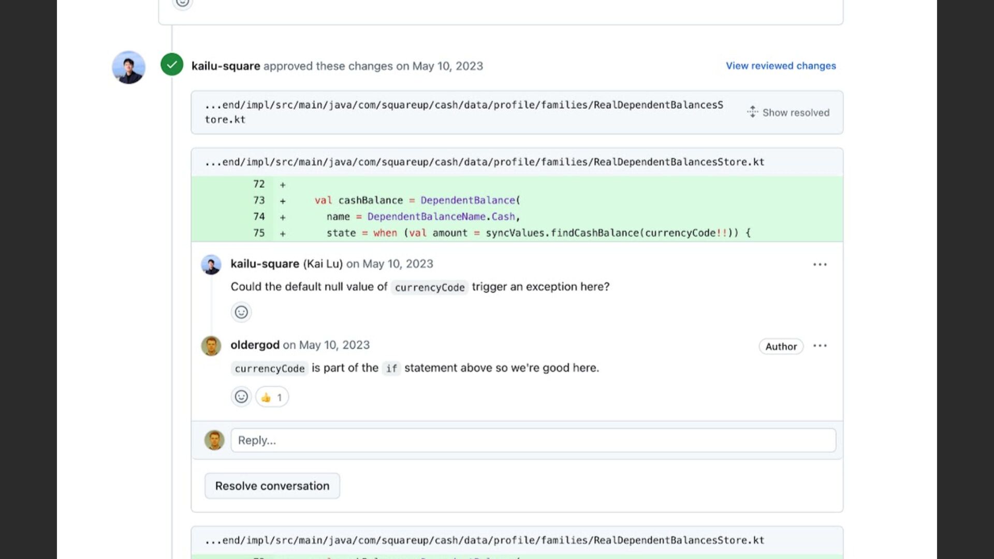This screenshot has width=994, height=559.
Task: Open options menu on oldergod's reply
Action: point(820,346)
